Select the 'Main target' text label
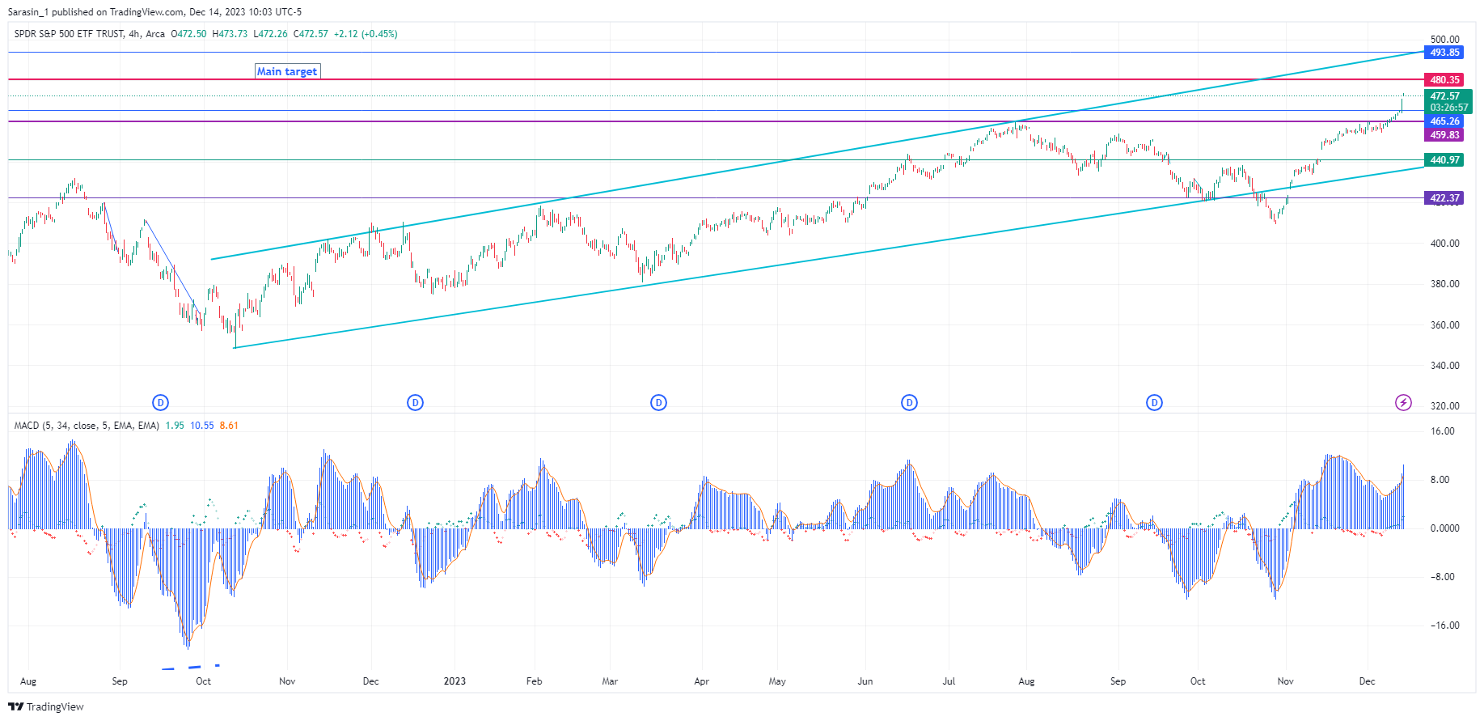 pos(287,71)
